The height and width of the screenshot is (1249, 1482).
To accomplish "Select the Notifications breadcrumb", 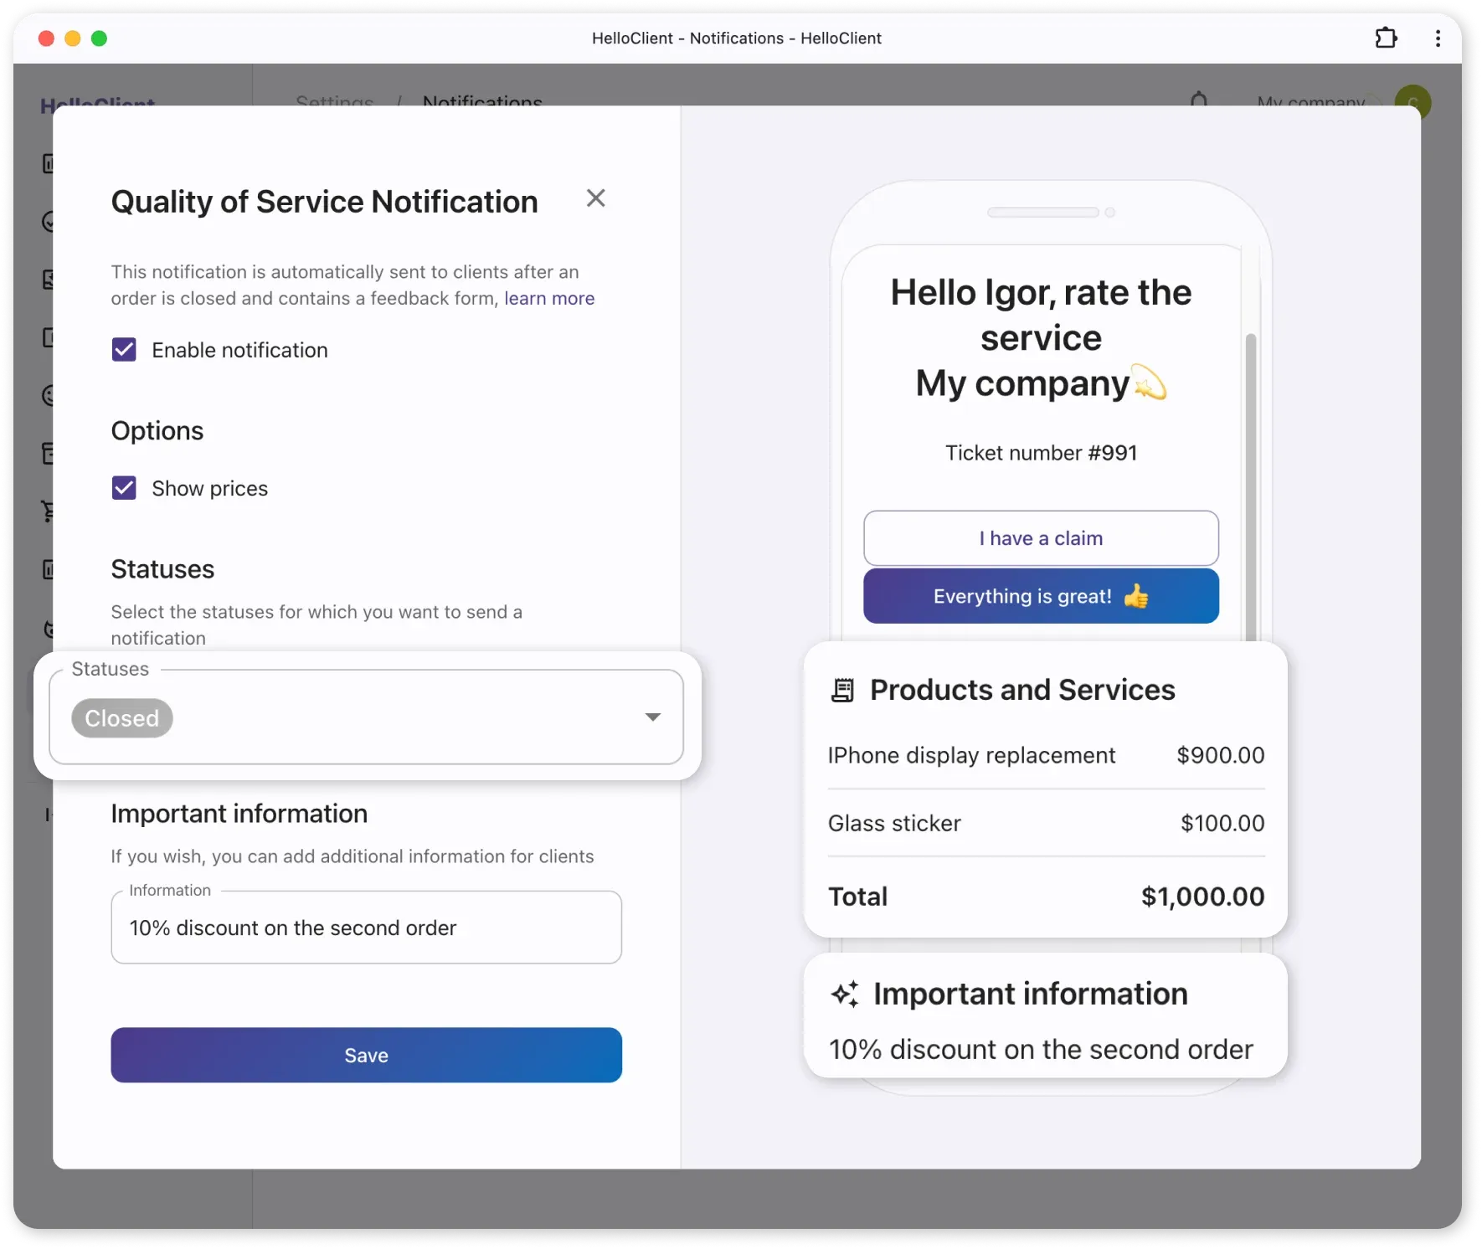I will pyautogui.click(x=482, y=102).
